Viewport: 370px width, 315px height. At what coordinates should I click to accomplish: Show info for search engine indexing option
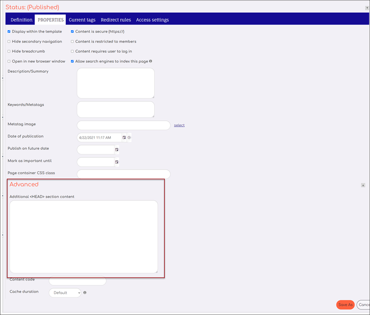tap(151, 61)
